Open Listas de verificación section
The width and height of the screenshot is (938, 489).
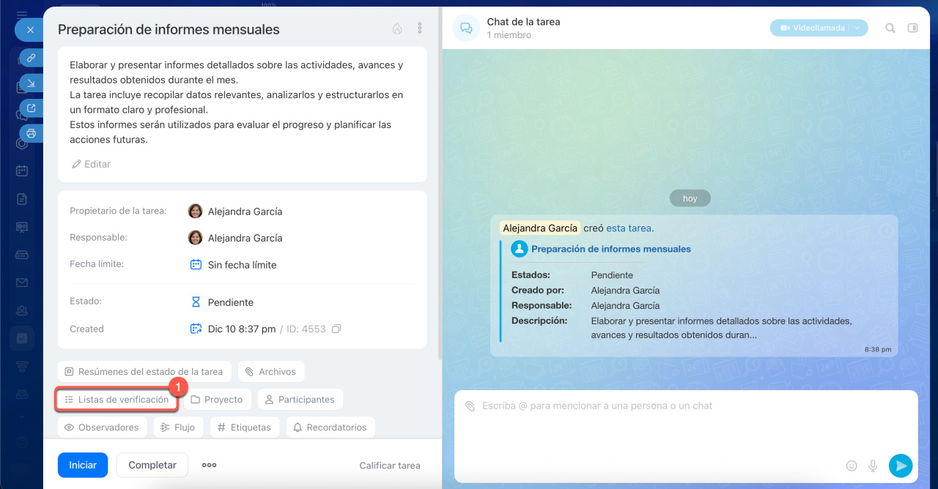point(117,400)
